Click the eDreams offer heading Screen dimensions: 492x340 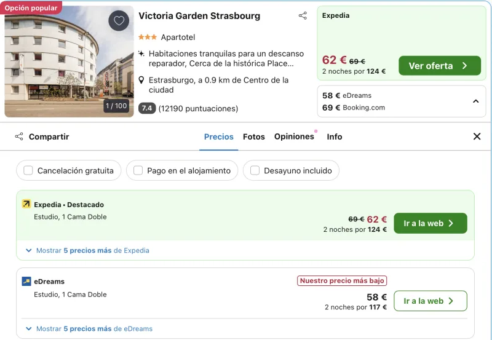(x=49, y=282)
